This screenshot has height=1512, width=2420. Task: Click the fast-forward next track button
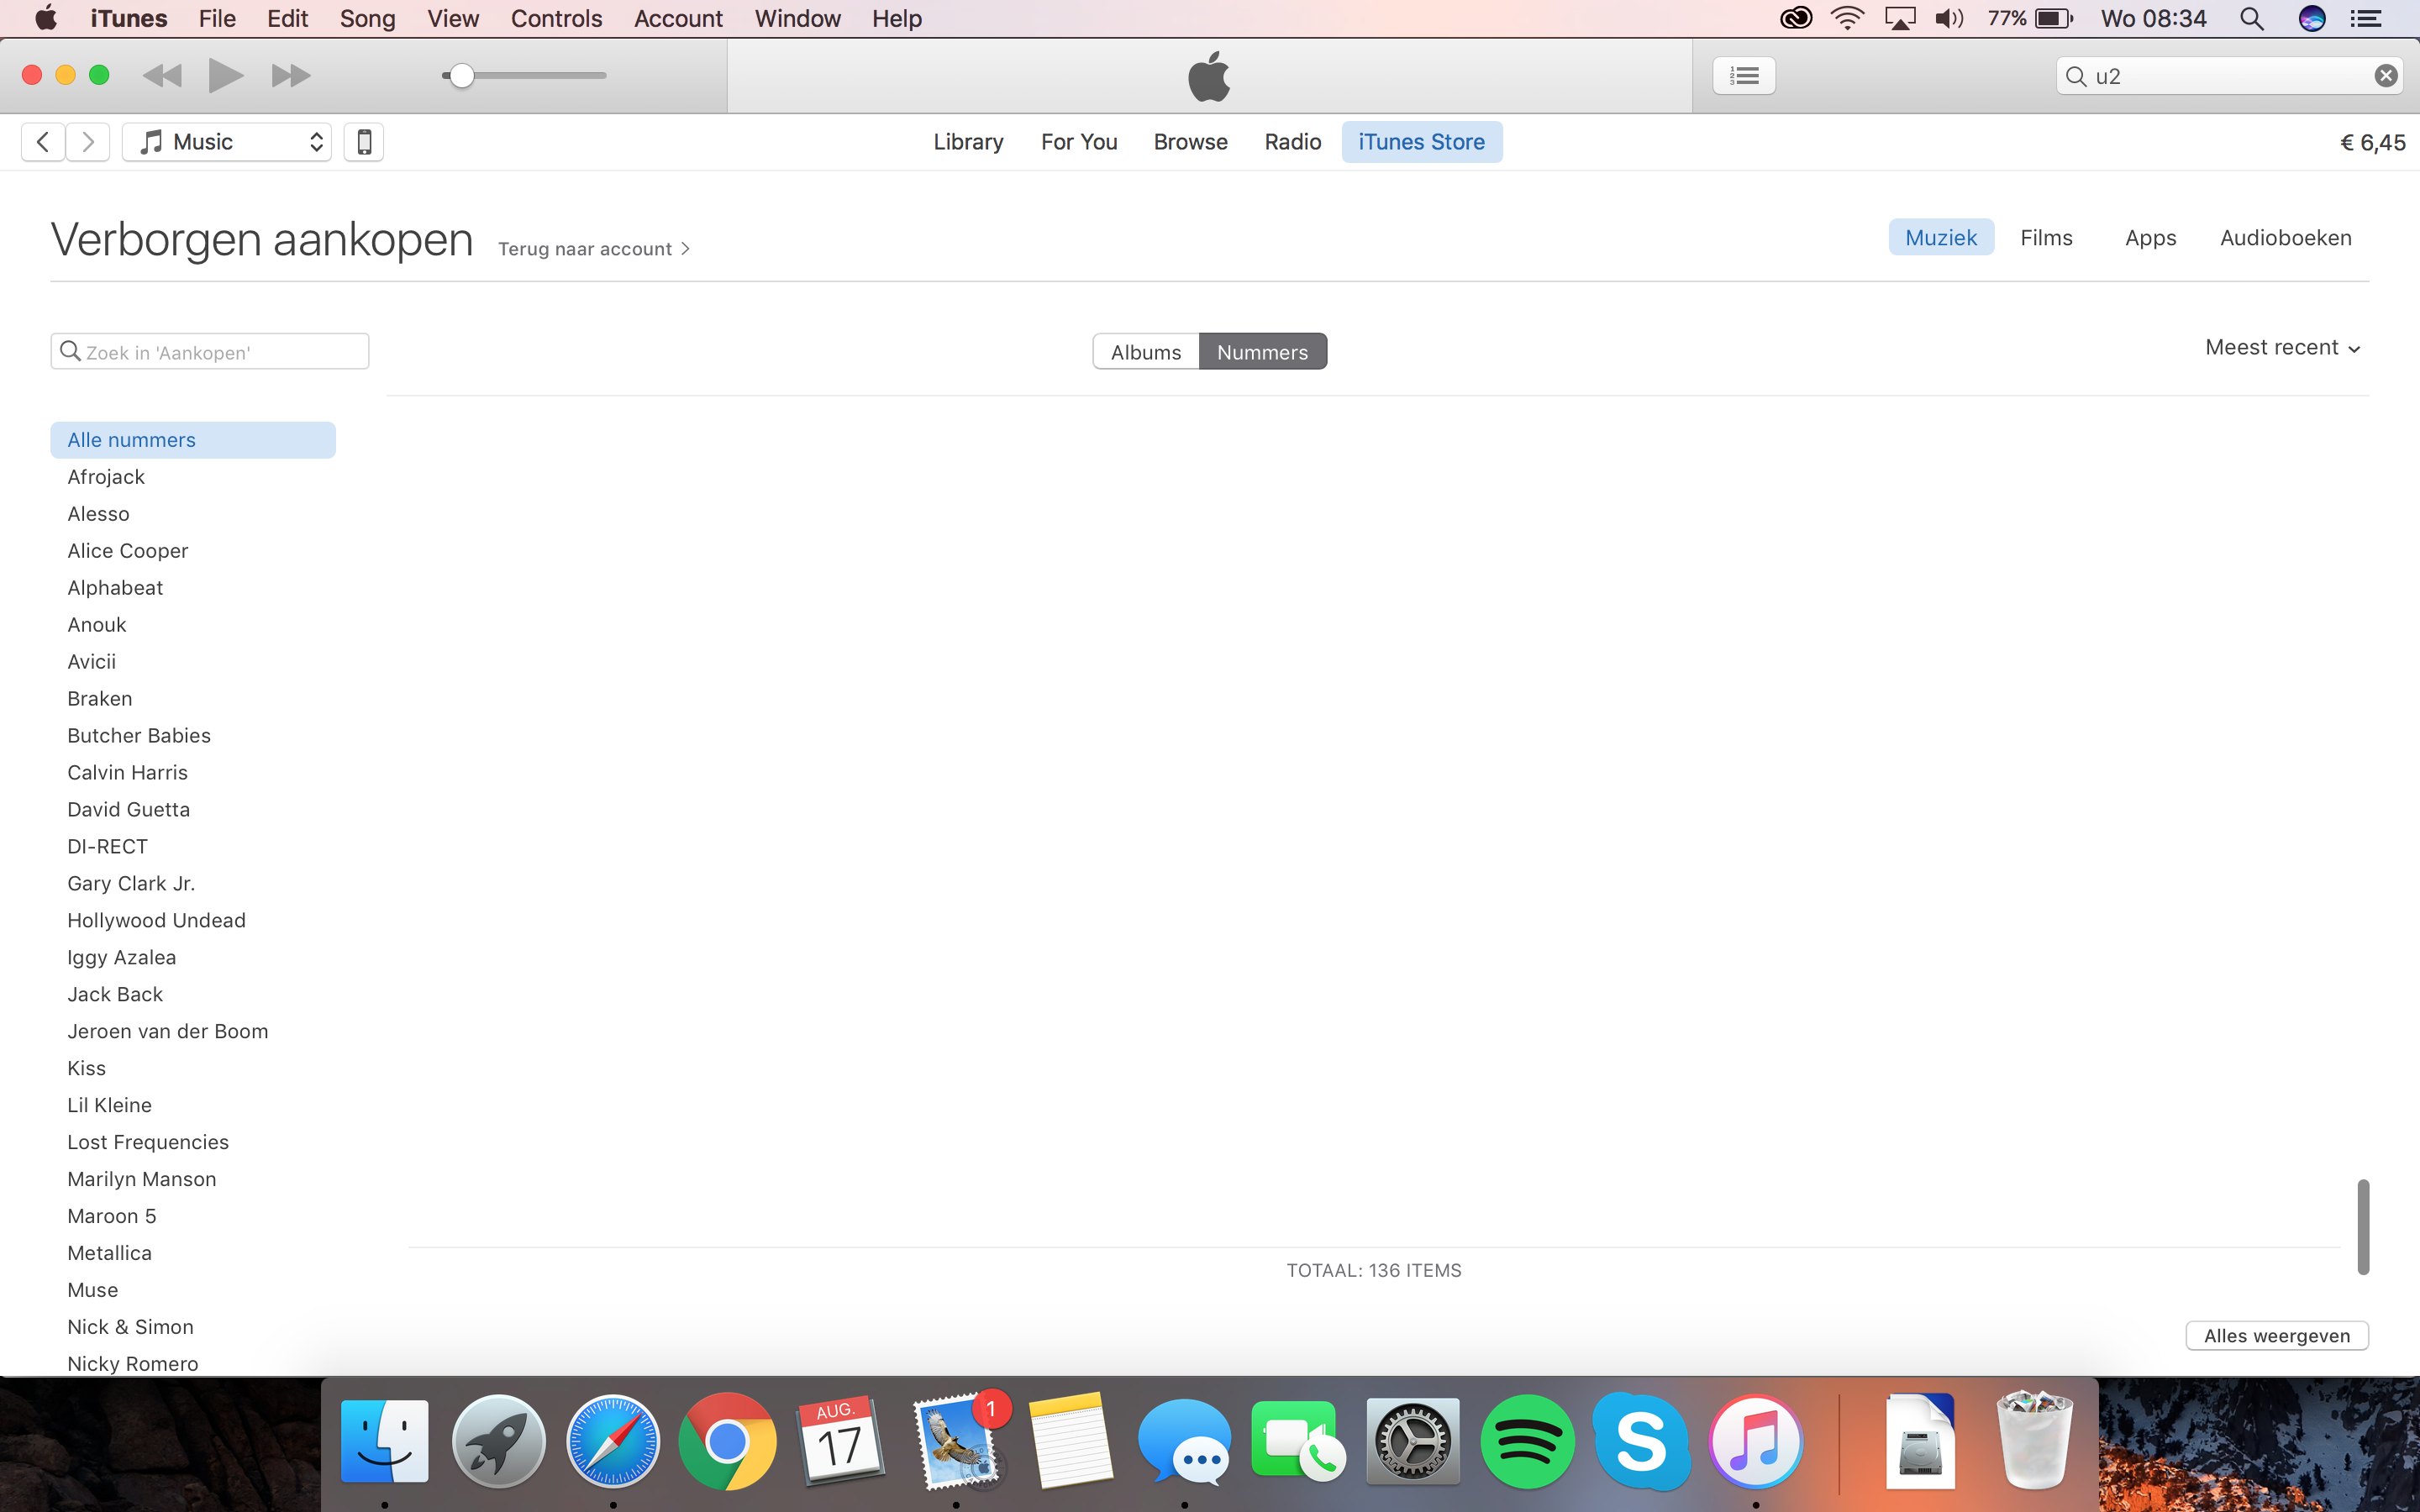[x=290, y=75]
